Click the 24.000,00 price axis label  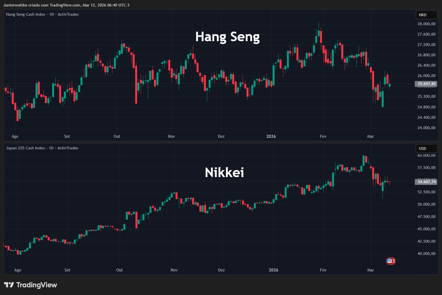click(426, 128)
